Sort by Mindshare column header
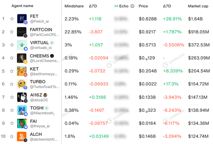Image resolution: width=213 pixels, height=144 pixels. pyautogui.click(x=74, y=6)
